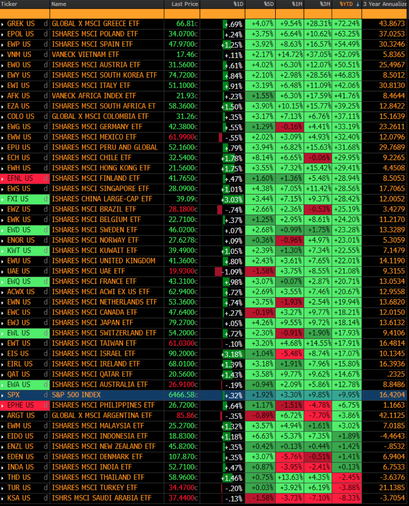Click the EWO US ticker
Image resolution: width=409 pixels, height=506 pixels.
[x=19, y=65]
